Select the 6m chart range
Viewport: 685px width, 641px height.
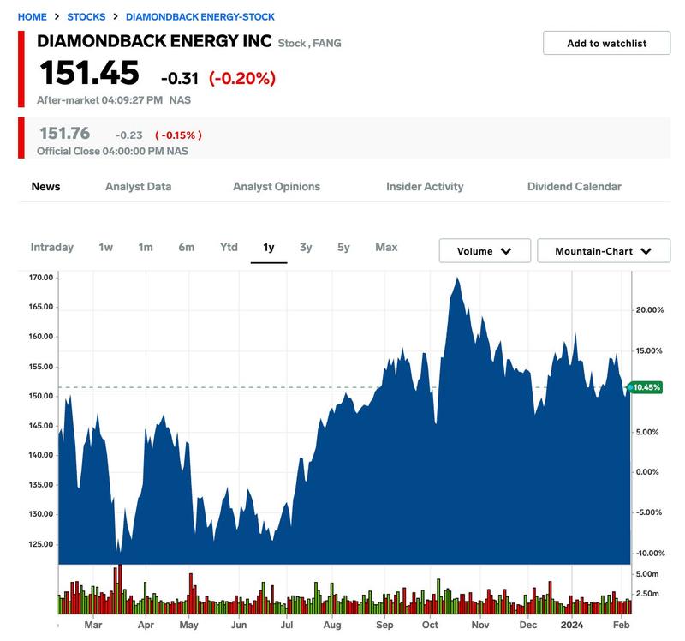click(x=187, y=248)
